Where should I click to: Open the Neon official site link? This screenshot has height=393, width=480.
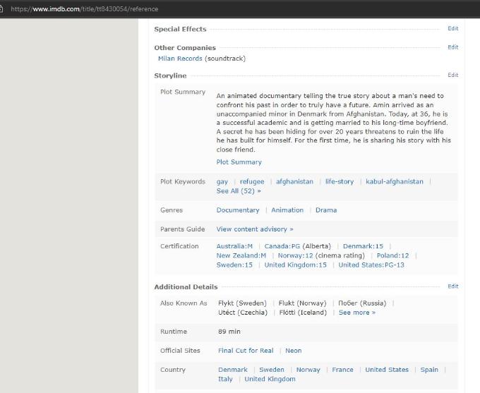pos(293,351)
